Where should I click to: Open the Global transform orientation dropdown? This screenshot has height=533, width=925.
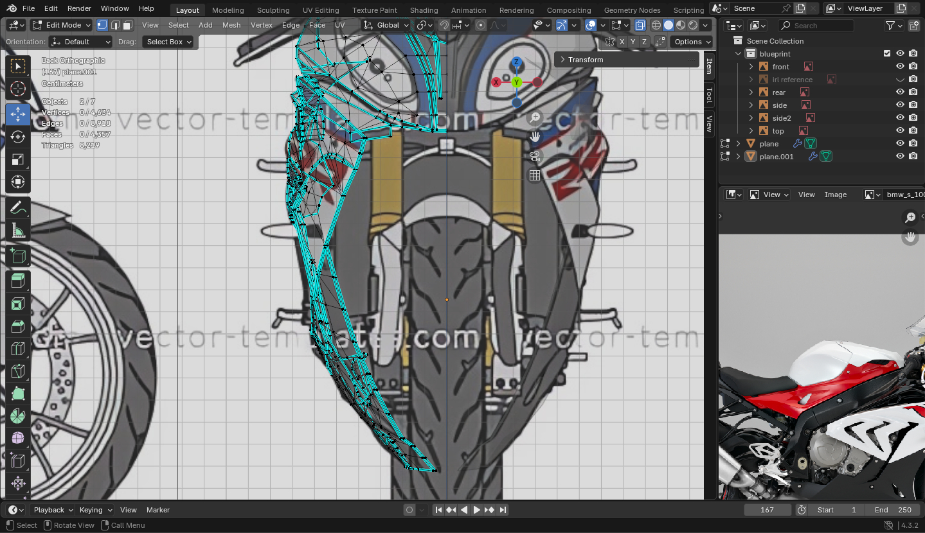click(386, 25)
